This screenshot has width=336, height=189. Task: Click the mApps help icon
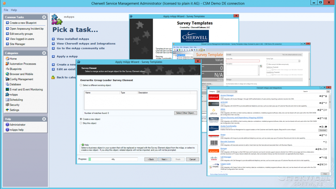click(x=7, y=130)
